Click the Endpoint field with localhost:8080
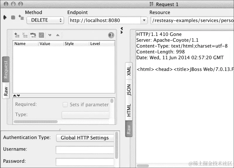 [x=105, y=20]
